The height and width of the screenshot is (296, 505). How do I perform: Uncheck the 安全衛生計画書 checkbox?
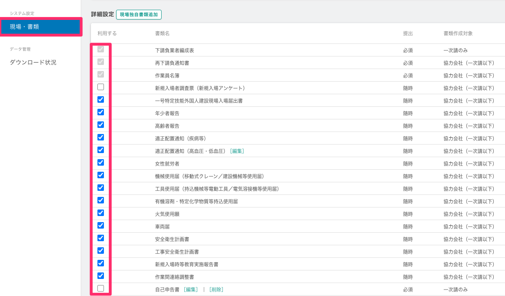click(101, 238)
